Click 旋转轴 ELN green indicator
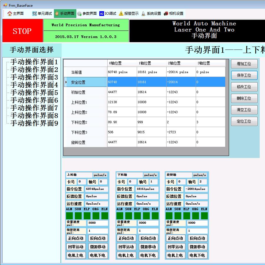 pyautogui.click(x=204, y=216)
